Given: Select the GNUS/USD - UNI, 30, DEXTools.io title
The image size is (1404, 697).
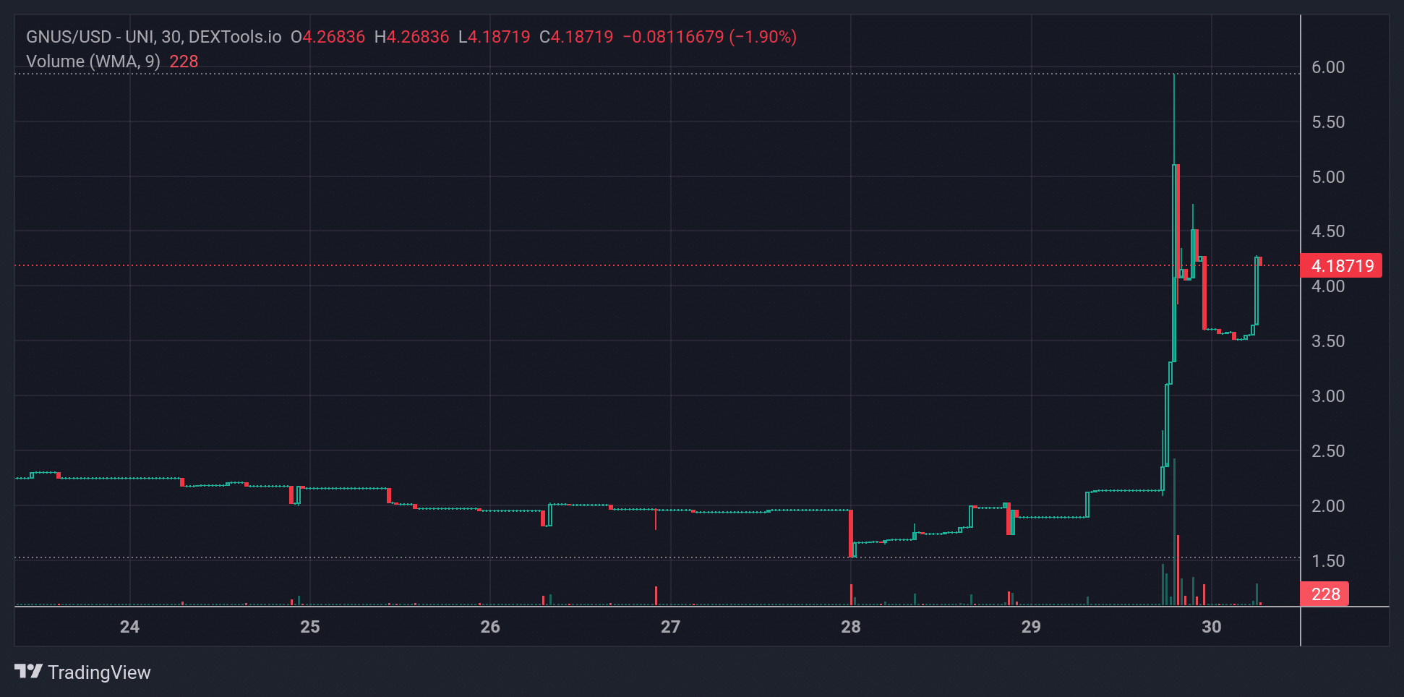Looking at the screenshot, I should (x=154, y=37).
